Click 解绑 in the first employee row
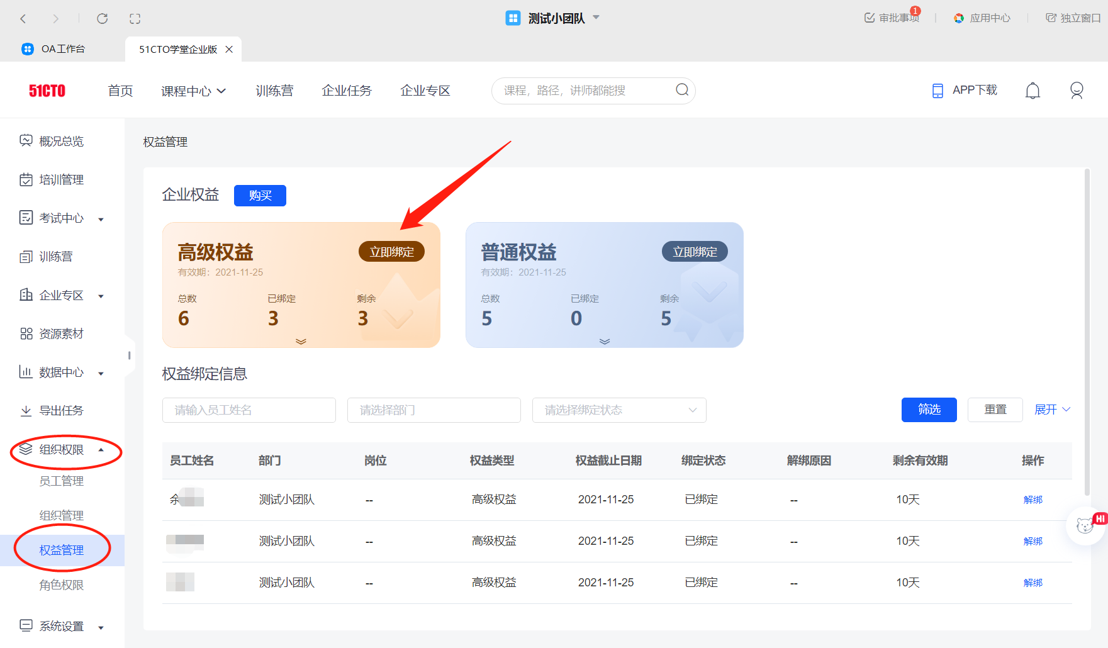 [x=1033, y=500]
